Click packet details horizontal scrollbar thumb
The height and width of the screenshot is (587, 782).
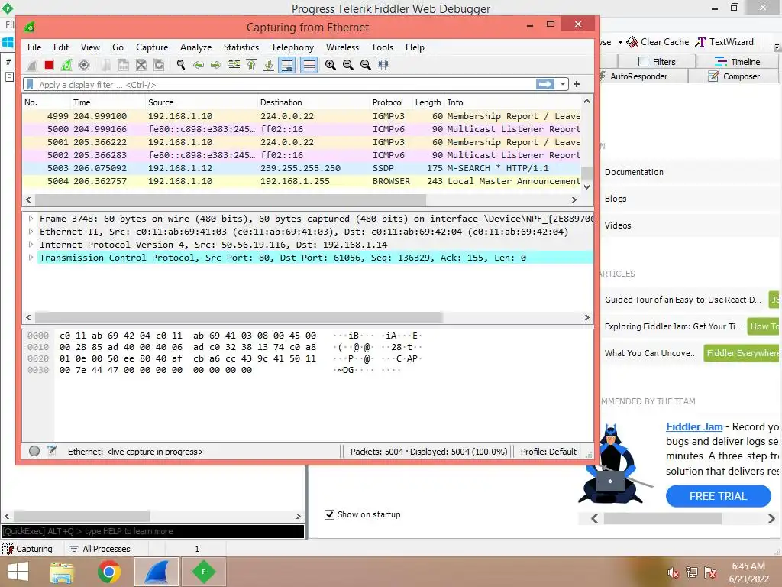238,317
